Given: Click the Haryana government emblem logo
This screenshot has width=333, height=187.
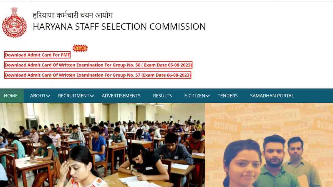Looking at the screenshot, I should coord(14,22).
